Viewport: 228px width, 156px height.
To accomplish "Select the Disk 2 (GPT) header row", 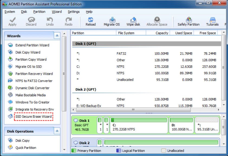I will [146, 89].
